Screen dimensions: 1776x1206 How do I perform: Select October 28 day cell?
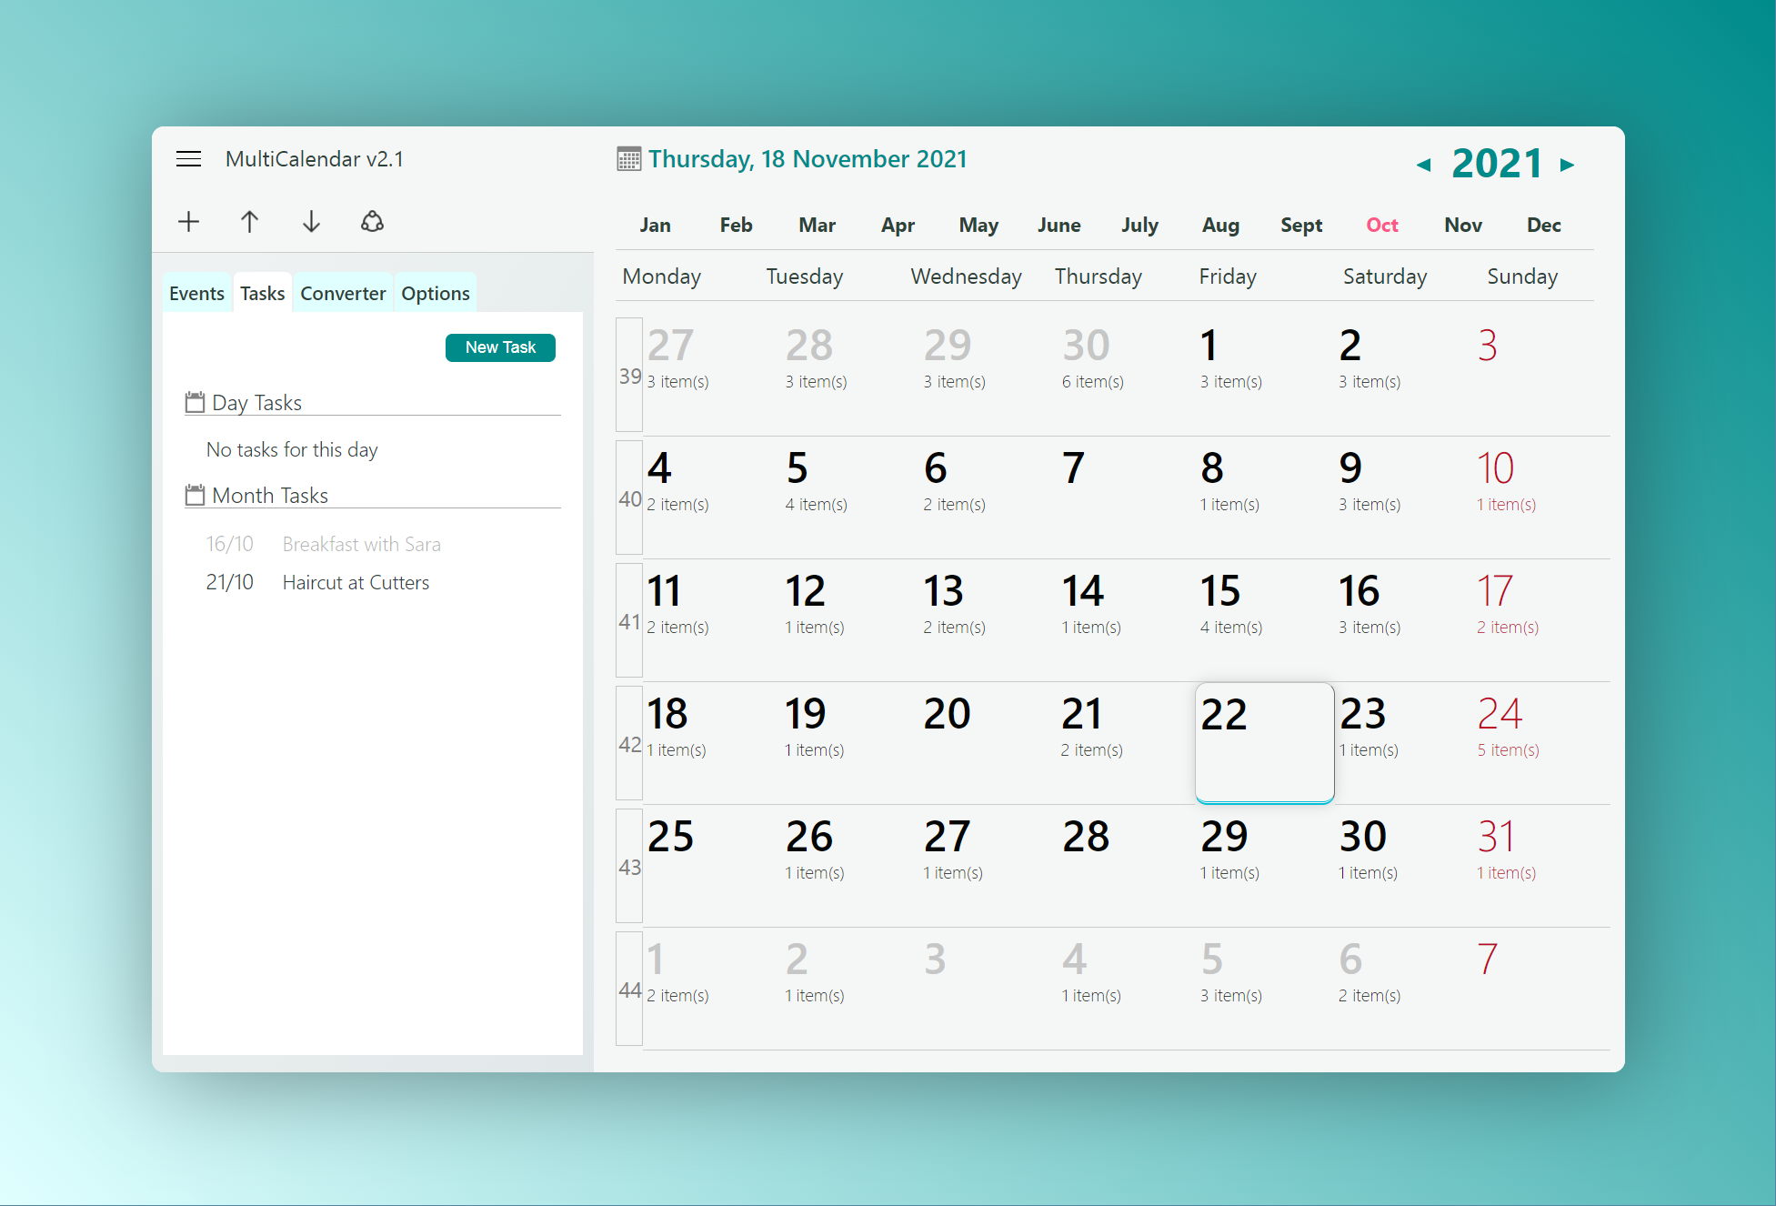click(1127, 866)
